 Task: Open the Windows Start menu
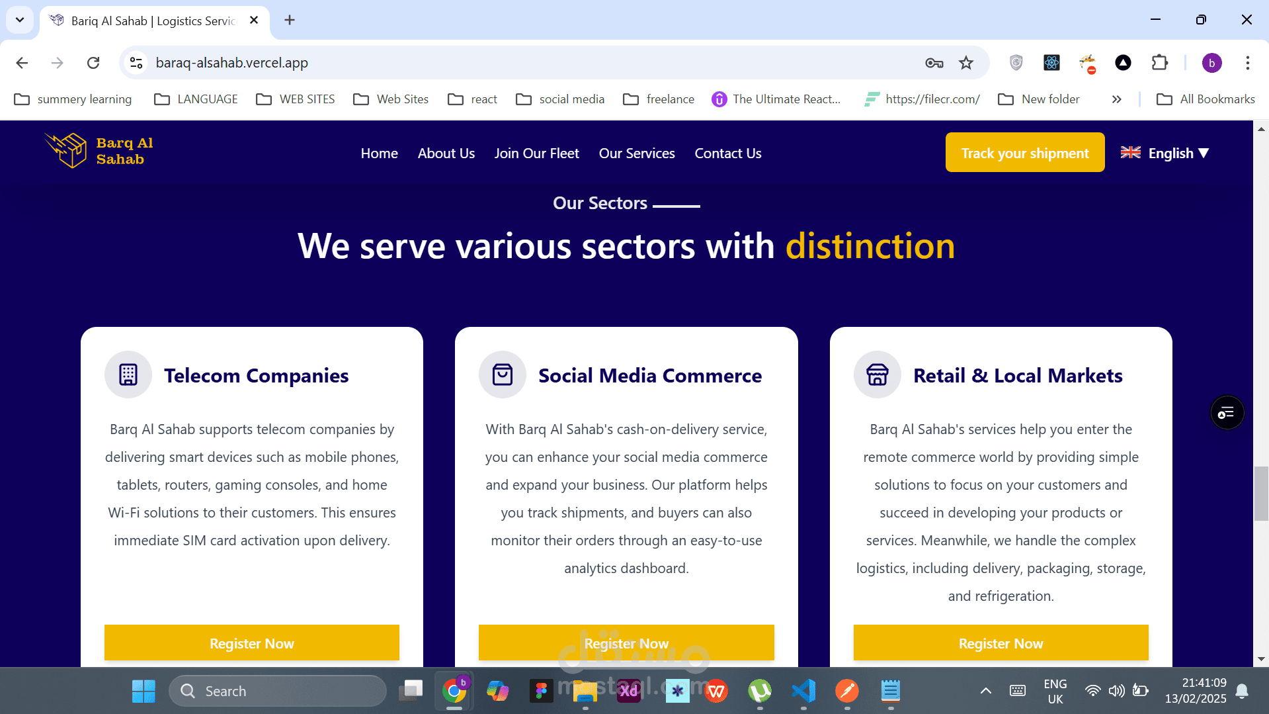click(143, 691)
